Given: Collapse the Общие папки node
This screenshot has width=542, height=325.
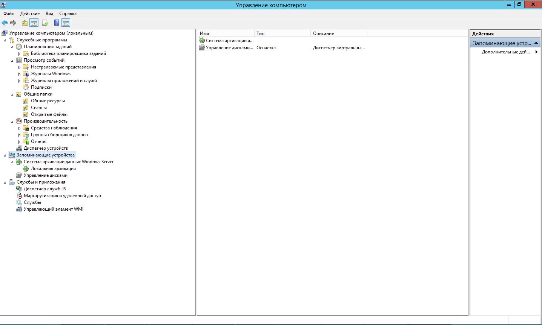Looking at the screenshot, I should pyautogui.click(x=12, y=94).
